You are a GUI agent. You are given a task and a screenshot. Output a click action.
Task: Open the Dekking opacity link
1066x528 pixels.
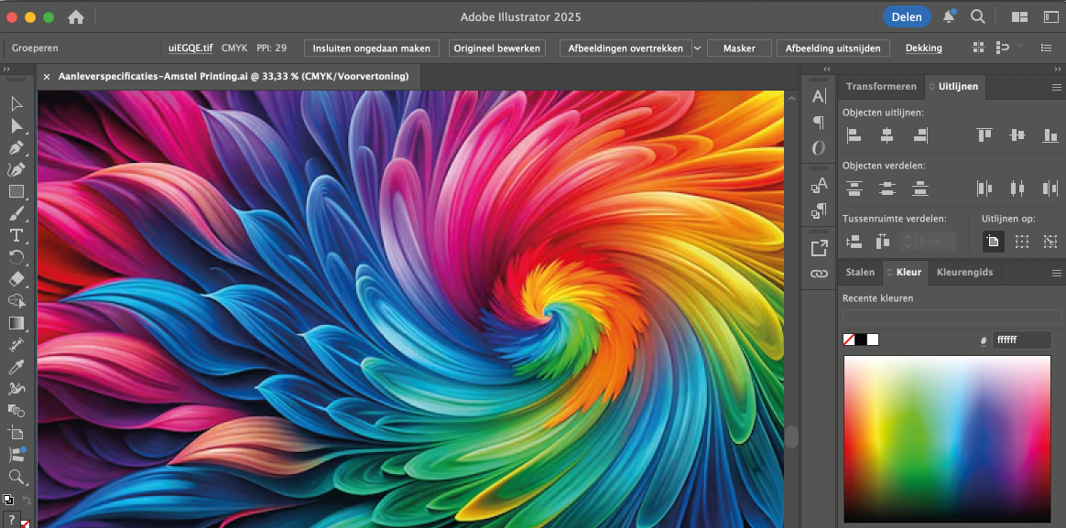[x=924, y=48]
